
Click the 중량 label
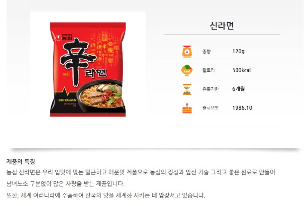pos(206,52)
